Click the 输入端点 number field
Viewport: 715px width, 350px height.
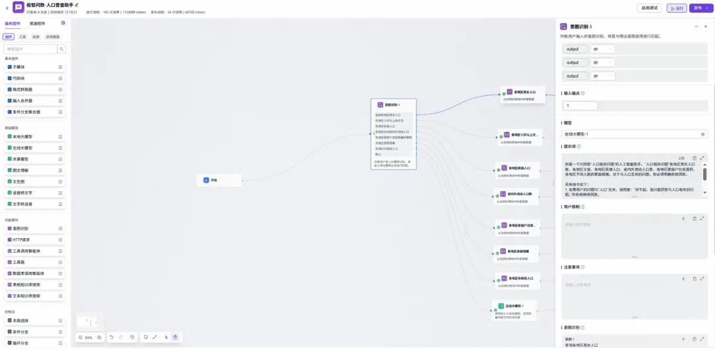(x=579, y=106)
